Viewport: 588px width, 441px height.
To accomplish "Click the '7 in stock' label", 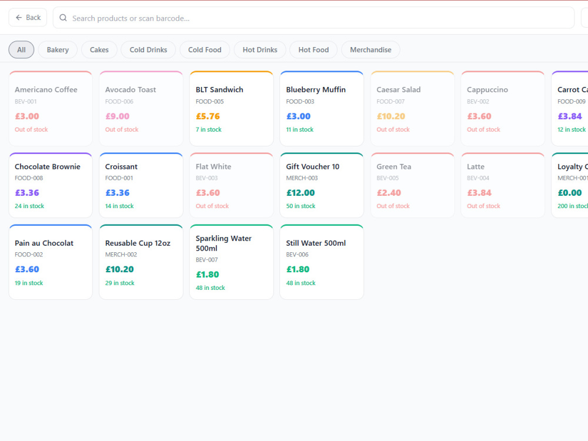I will [209, 129].
